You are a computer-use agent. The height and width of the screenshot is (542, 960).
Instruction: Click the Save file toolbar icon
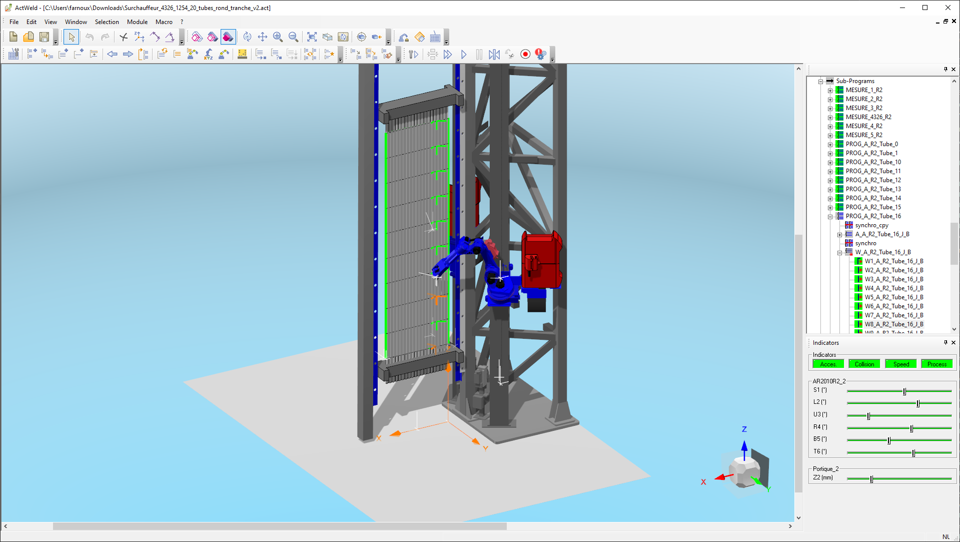click(44, 37)
